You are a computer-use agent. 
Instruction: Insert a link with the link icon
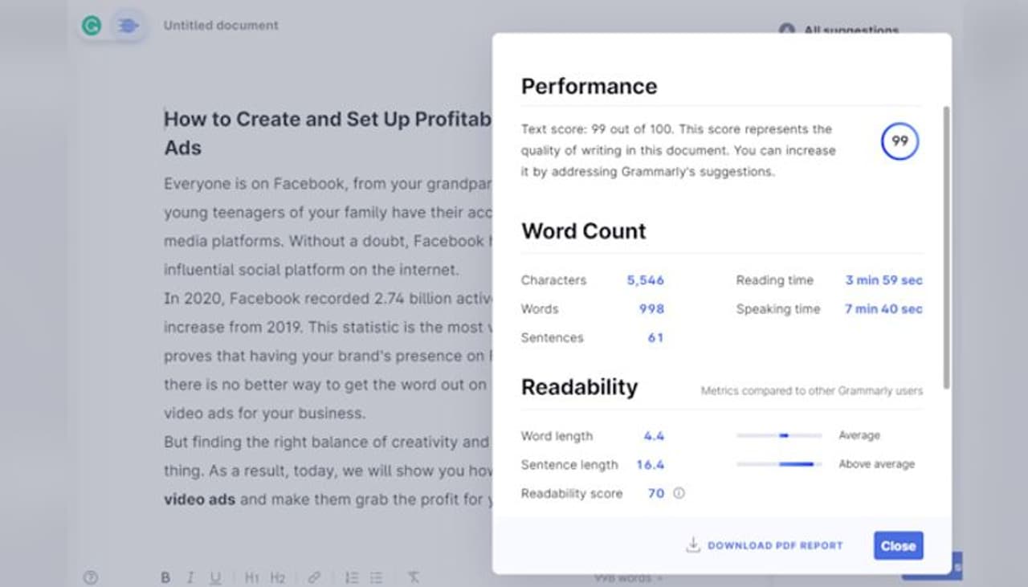tap(314, 577)
